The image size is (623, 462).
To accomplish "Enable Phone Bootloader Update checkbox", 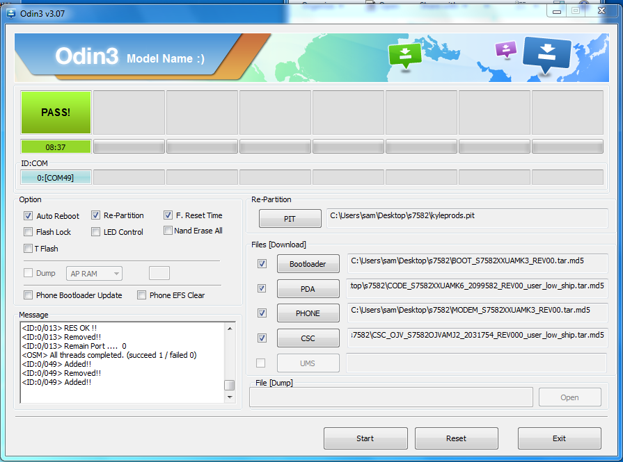I will click(29, 295).
